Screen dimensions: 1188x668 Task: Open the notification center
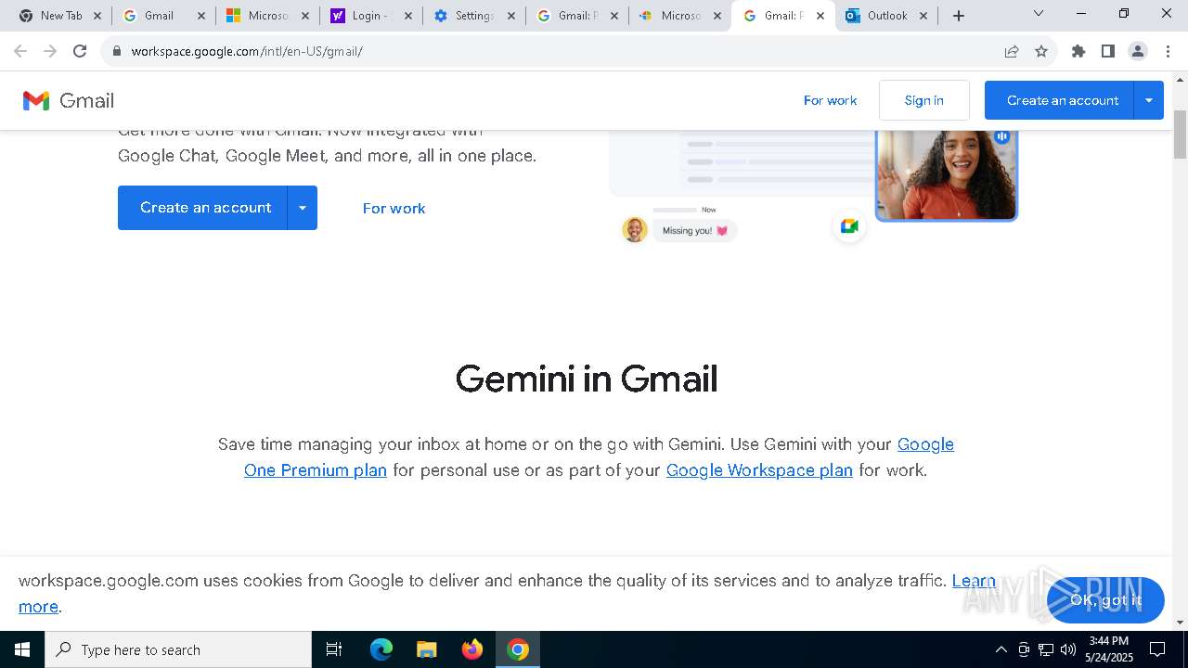(x=1157, y=649)
